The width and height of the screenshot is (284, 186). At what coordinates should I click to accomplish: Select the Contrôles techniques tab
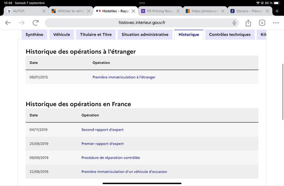click(x=230, y=34)
